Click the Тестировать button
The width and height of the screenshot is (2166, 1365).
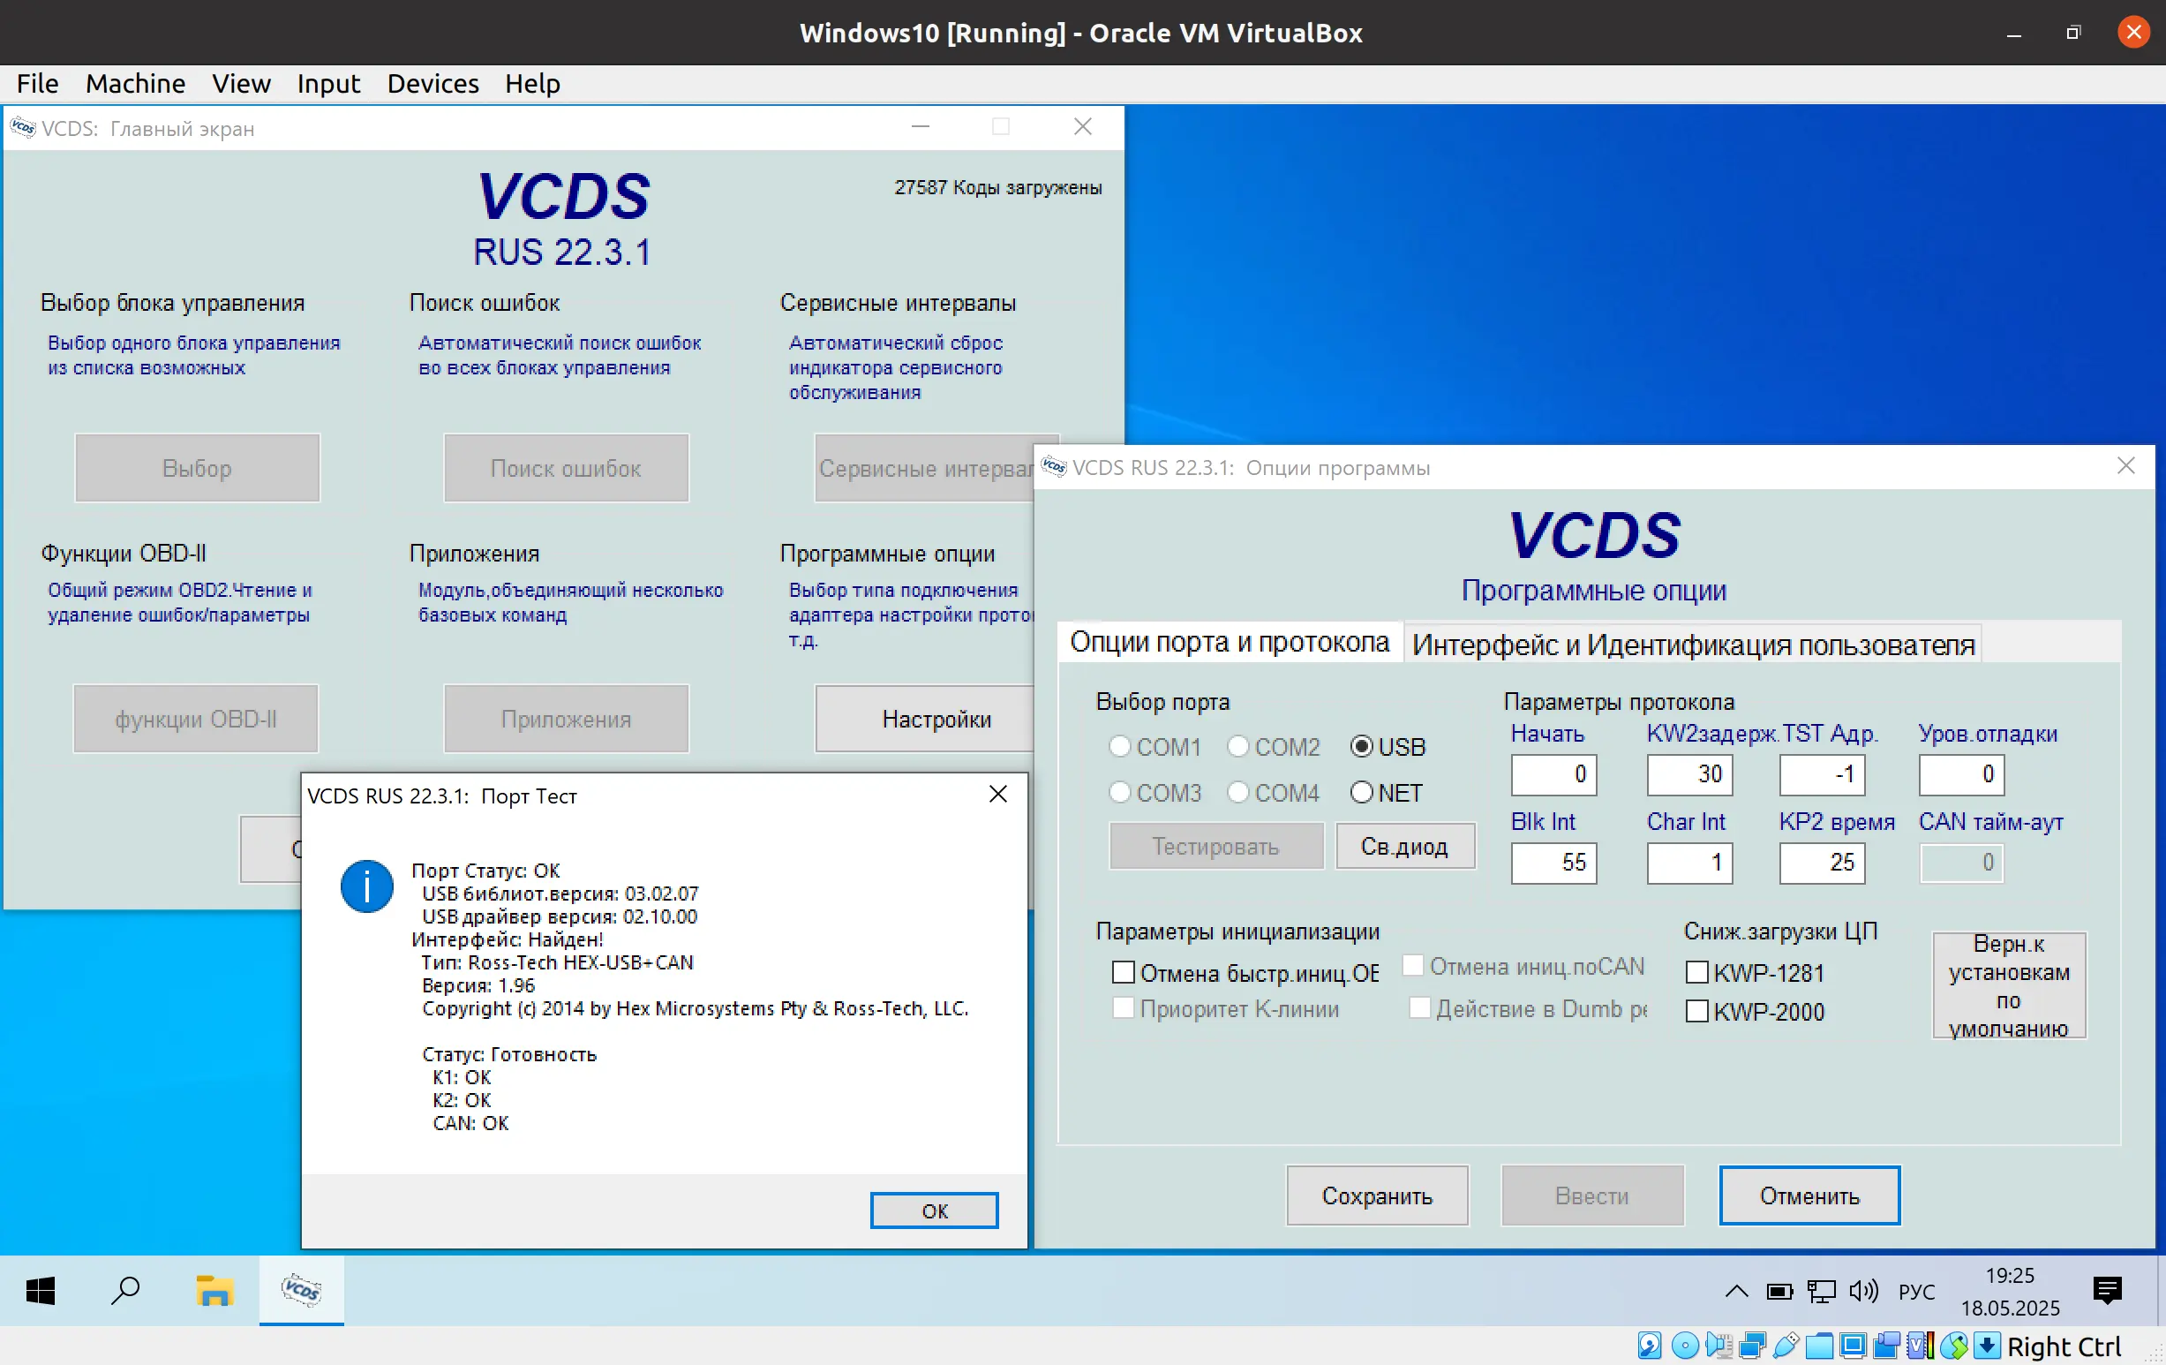tap(1216, 846)
